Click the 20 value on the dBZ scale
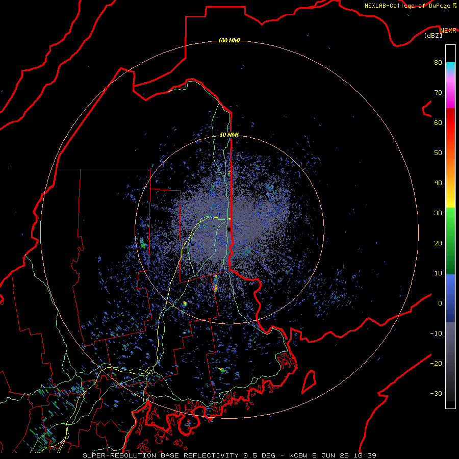 click(438, 243)
